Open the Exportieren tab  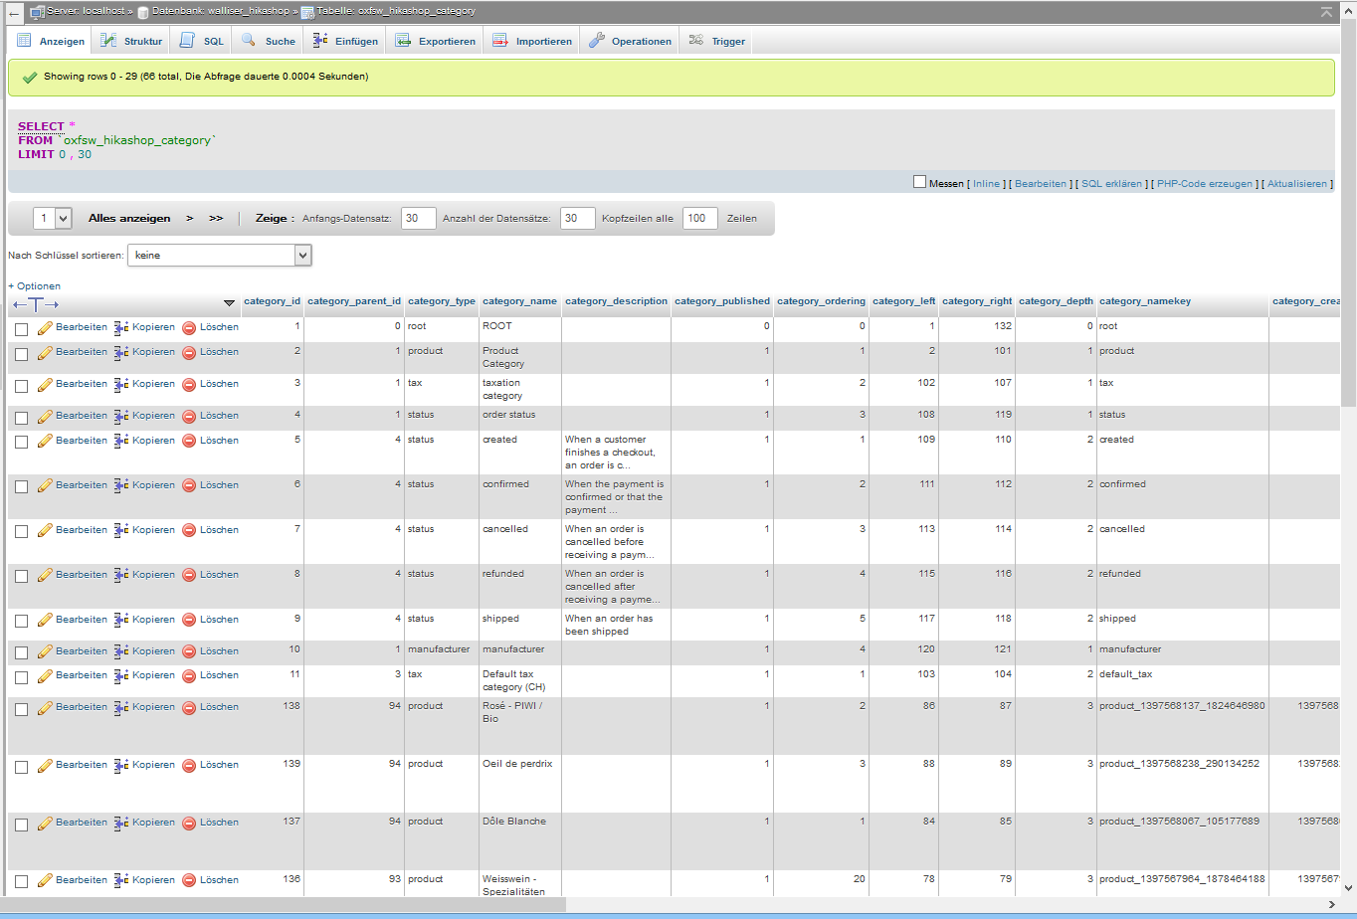click(436, 41)
